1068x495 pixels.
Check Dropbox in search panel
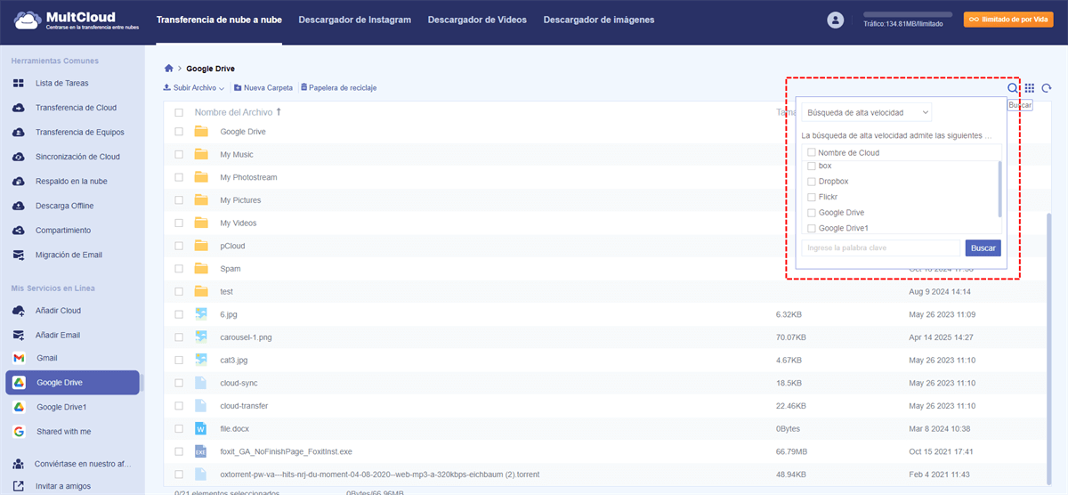811,181
